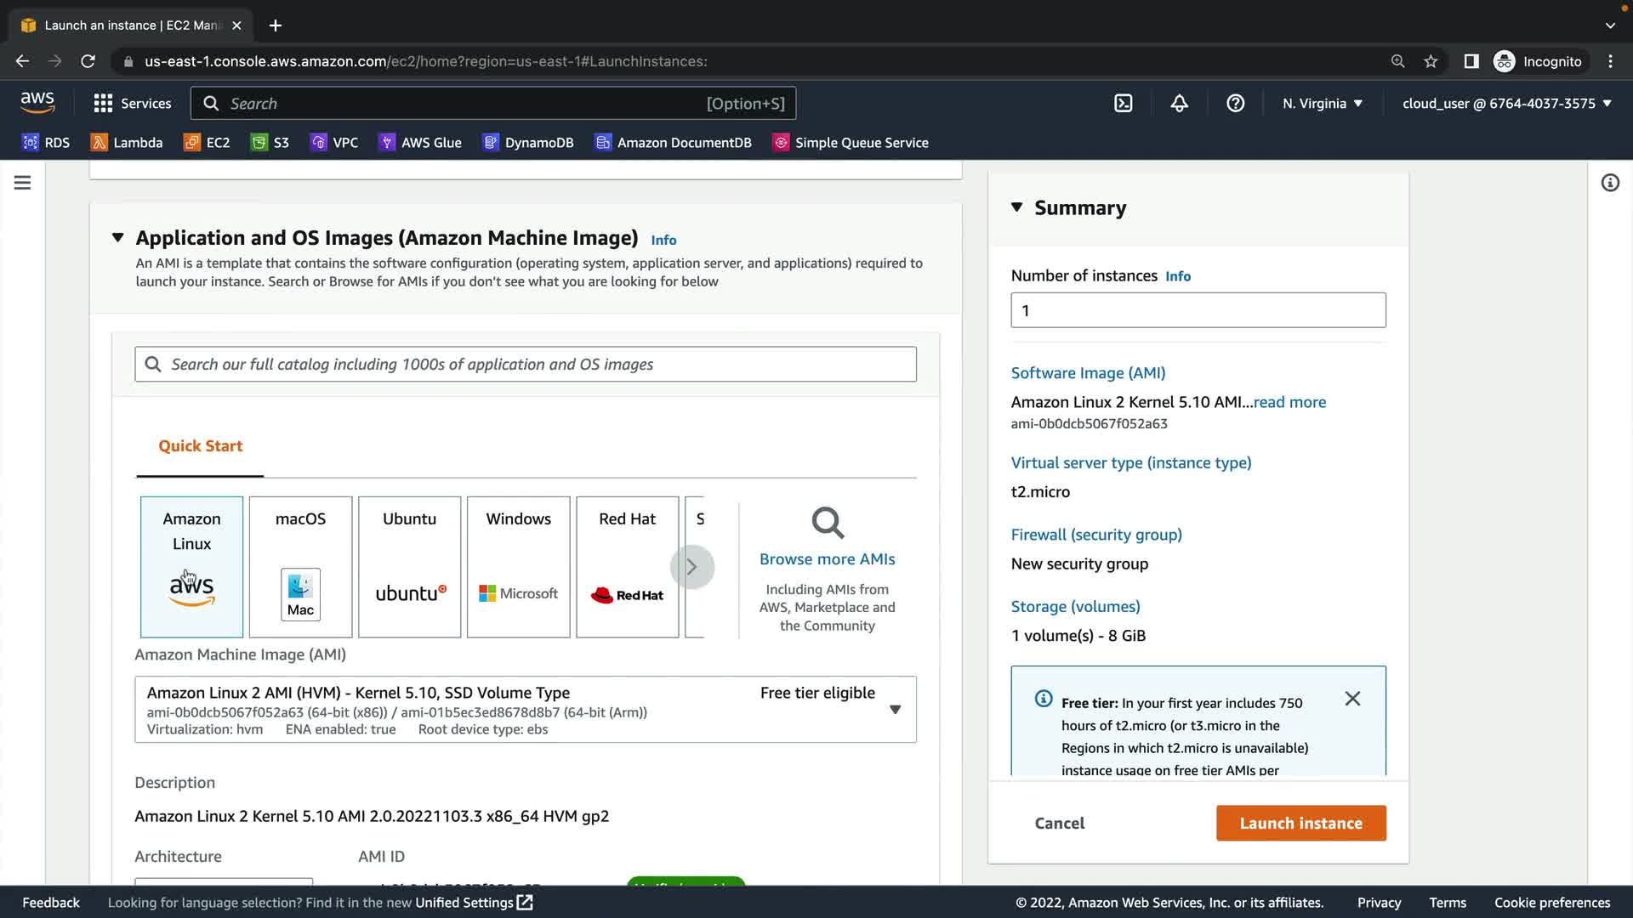The image size is (1633, 918).
Task: Click the Browse more AMIs link
Action: coord(827,559)
